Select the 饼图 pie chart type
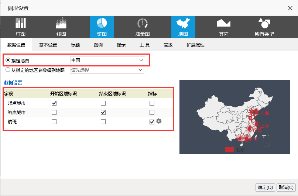 102,27
